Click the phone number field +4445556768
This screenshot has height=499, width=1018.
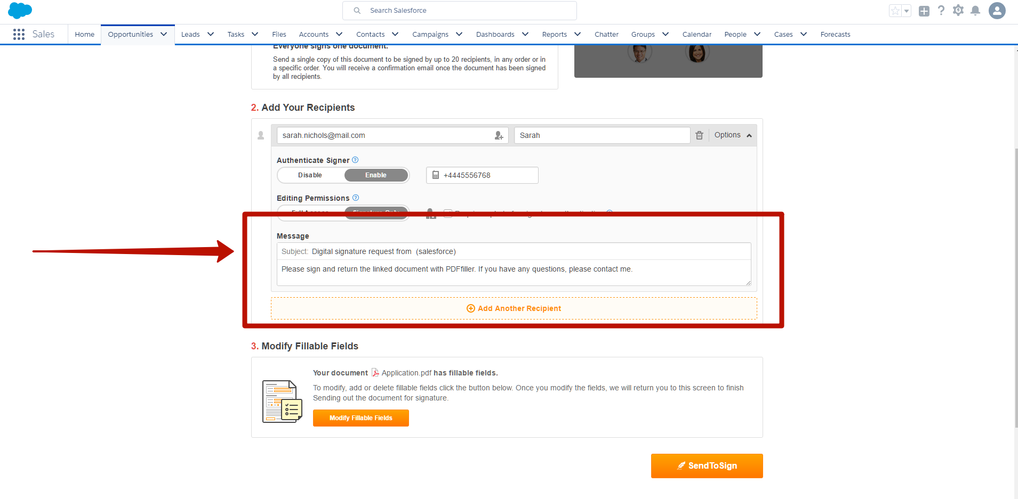[482, 175]
